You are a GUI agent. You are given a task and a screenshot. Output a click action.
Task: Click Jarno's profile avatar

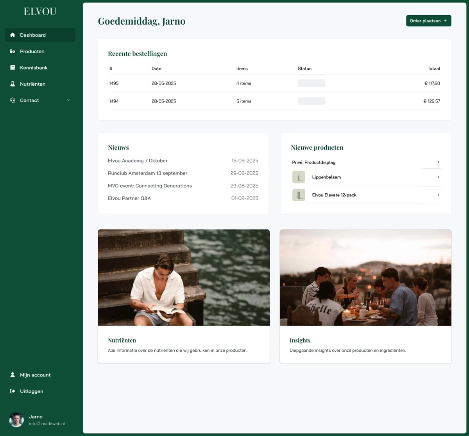tap(16, 420)
